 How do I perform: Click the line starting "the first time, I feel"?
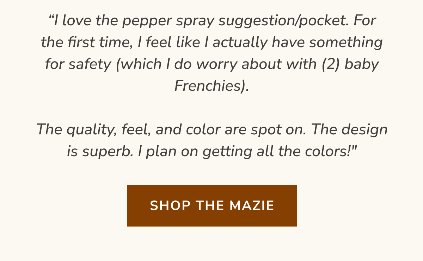(211, 43)
